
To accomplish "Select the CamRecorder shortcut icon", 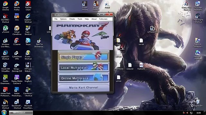I will [28, 92].
